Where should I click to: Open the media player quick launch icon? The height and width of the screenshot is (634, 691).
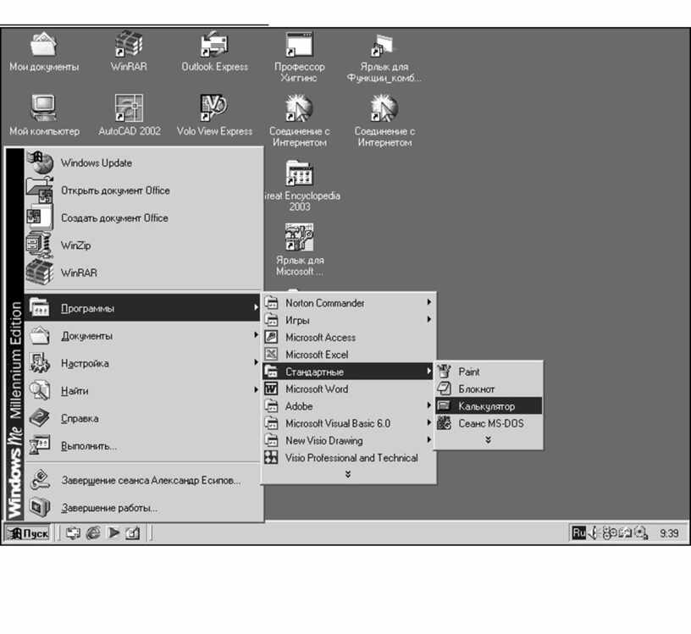pyautogui.click(x=113, y=533)
